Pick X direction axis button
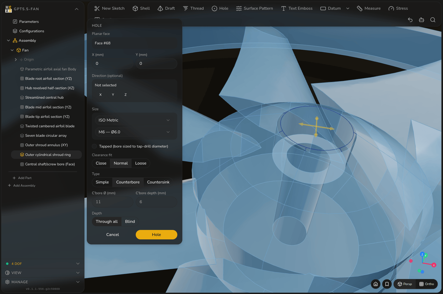The height and width of the screenshot is (294, 443). point(100,95)
